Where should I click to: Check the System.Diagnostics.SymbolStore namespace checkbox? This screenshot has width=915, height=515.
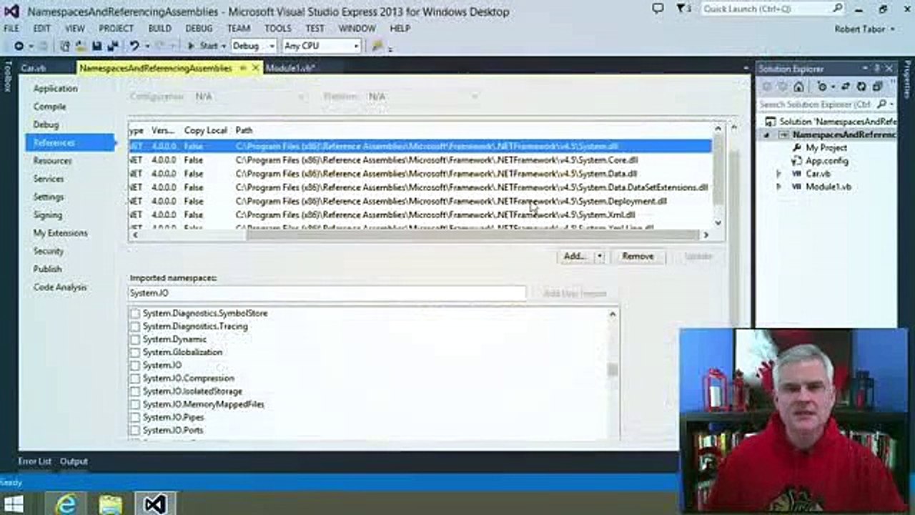[134, 313]
